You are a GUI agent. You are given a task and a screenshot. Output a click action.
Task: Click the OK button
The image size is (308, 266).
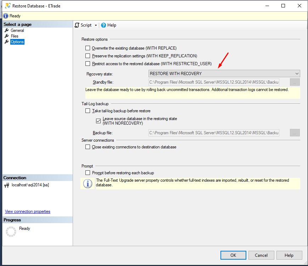tap(233, 255)
